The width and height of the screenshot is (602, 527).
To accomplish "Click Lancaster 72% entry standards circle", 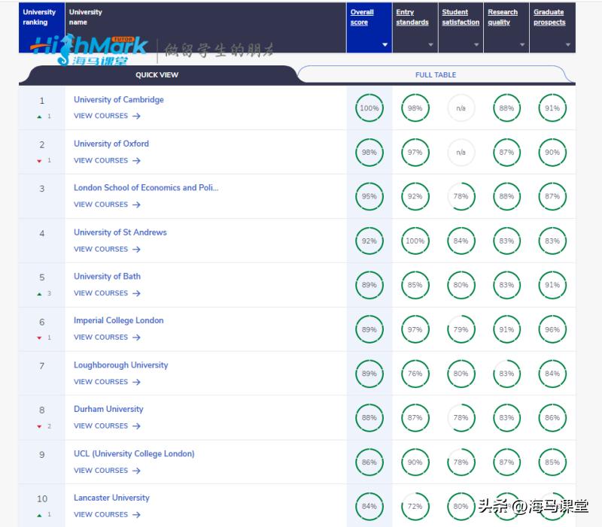I will (x=415, y=506).
